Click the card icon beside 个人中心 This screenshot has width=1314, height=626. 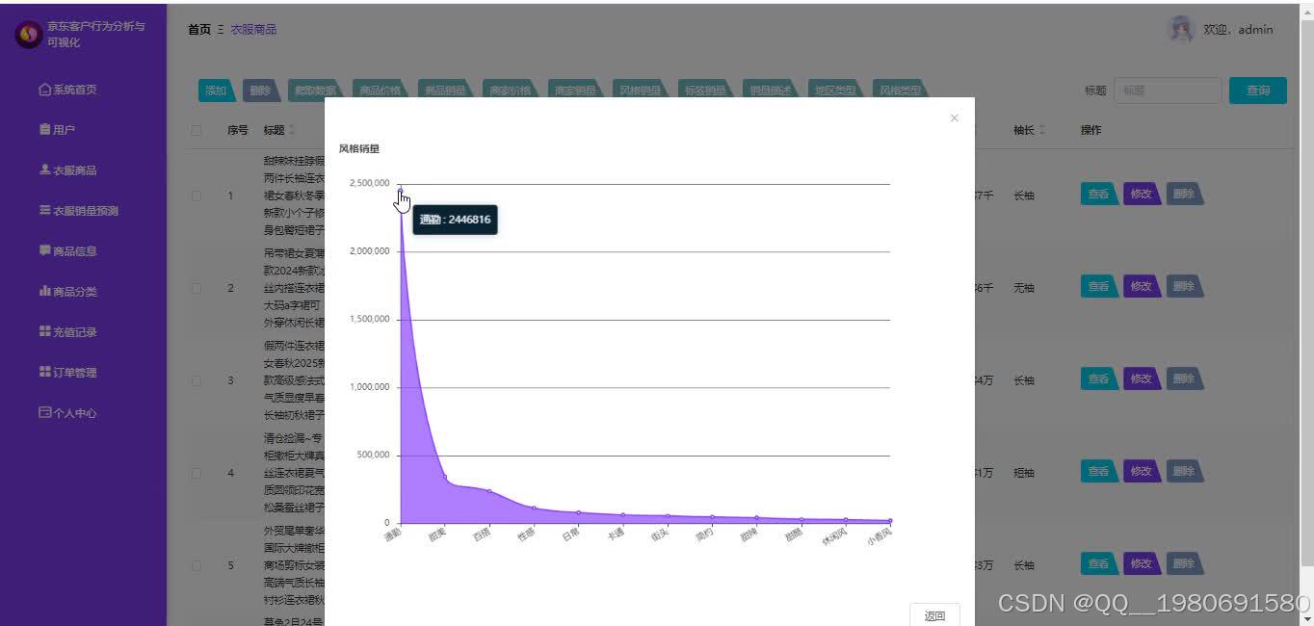(44, 412)
